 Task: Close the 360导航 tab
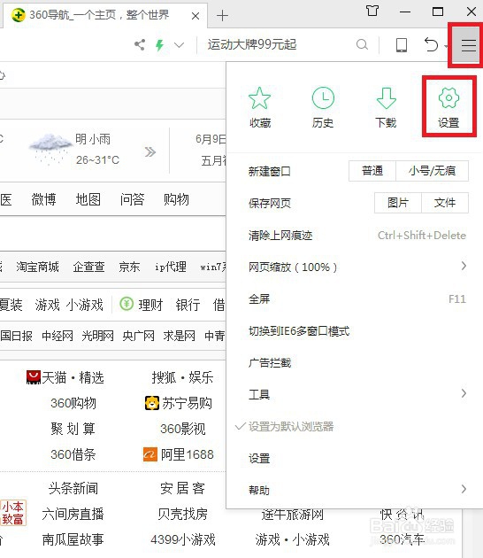tap(195, 16)
